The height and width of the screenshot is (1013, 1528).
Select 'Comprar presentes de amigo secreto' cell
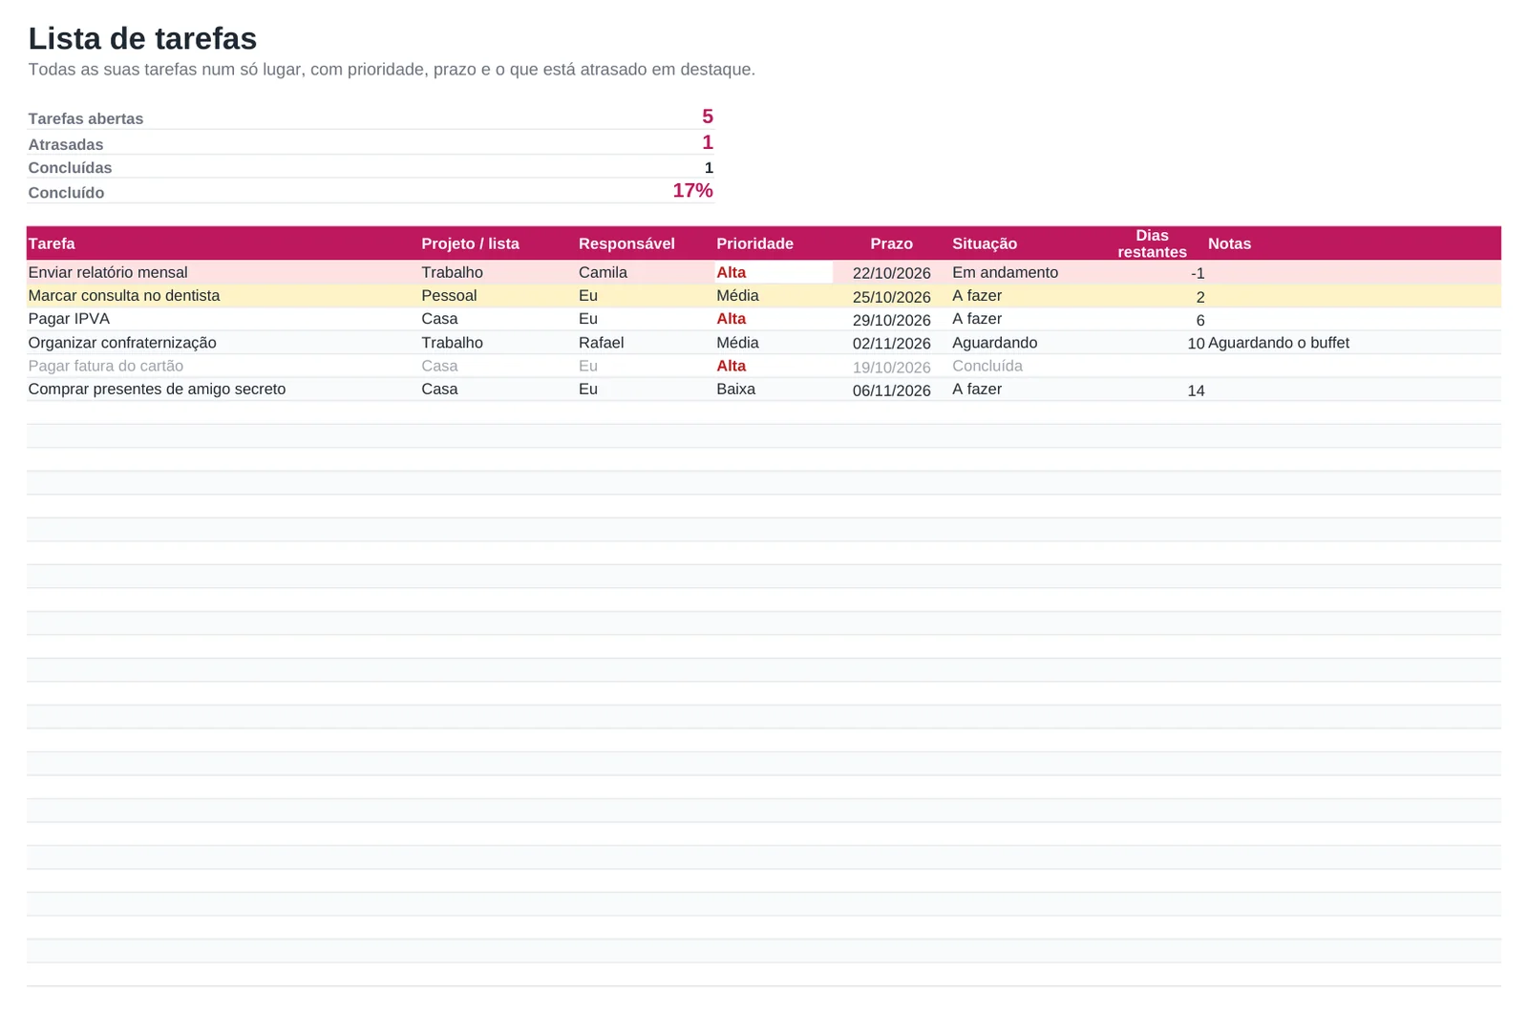[223, 390]
